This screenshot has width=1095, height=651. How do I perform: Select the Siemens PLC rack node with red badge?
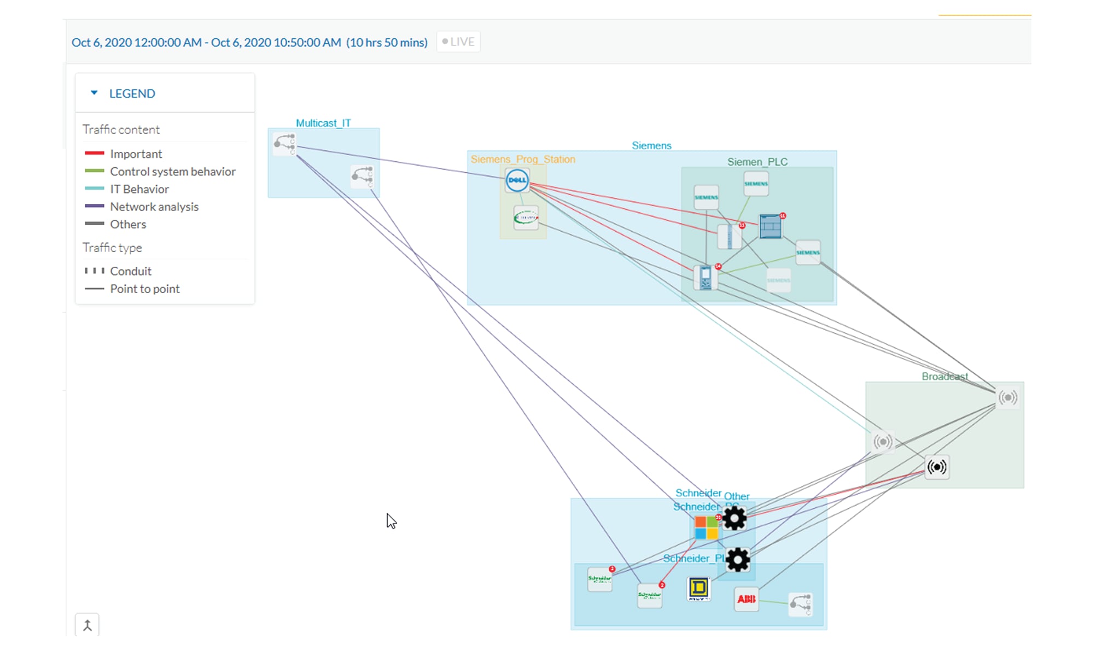(771, 226)
